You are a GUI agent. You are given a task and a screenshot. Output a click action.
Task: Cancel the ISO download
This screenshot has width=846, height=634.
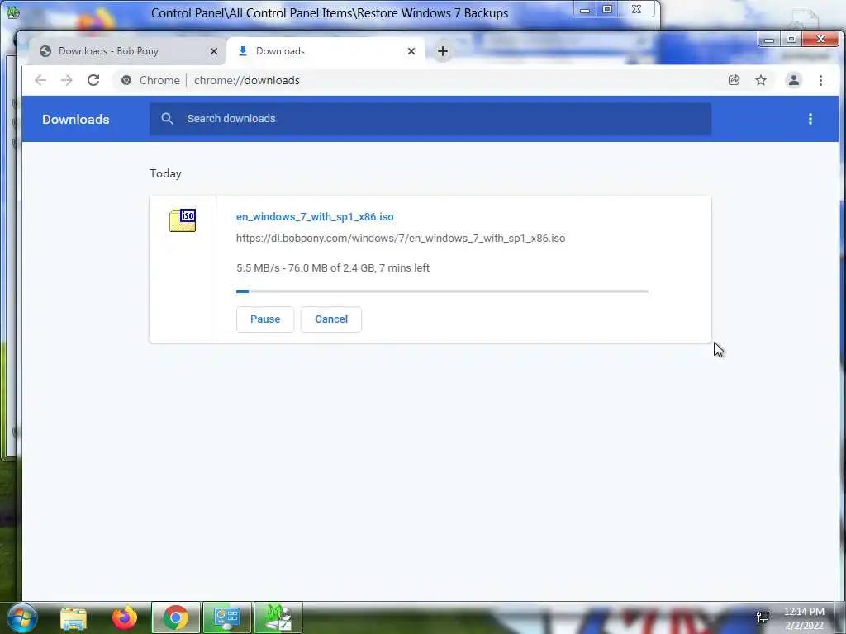pyautogui.click(x=331, y=319)
